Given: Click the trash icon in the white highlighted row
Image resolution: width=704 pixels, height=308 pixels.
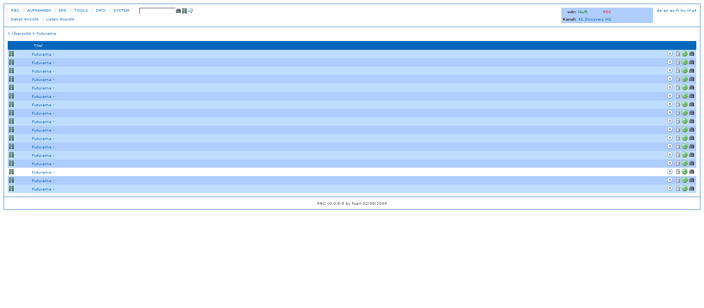Looking at the screenshot, I should coord(678,172).
